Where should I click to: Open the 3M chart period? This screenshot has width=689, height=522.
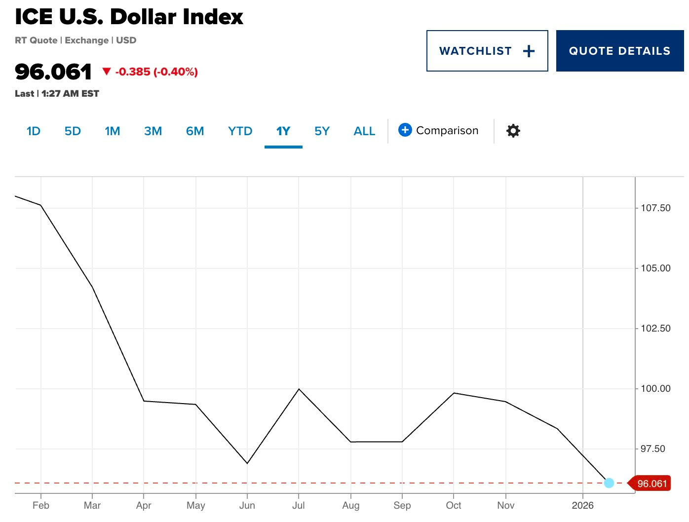click(153, 131)
